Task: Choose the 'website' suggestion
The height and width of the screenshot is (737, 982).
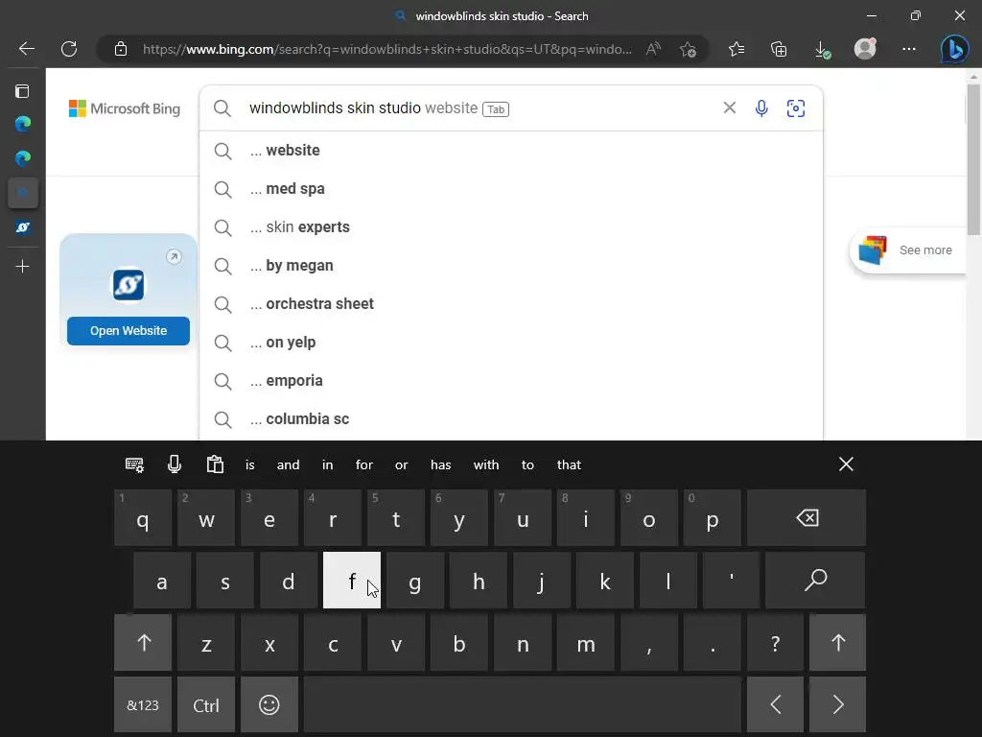Action: [511, 151]
